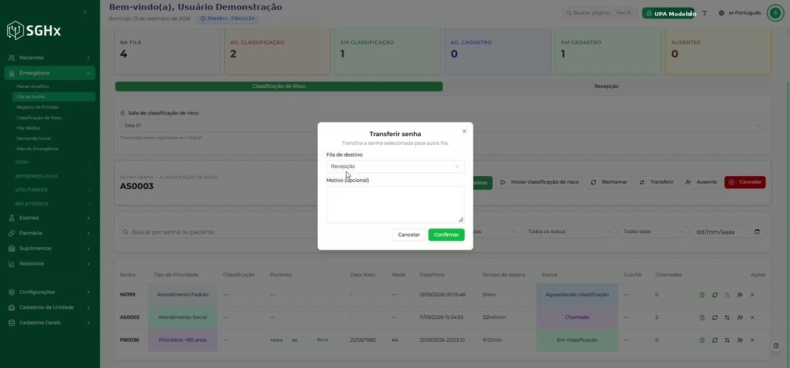
Task: Click transfer arrows icon for AS0003
Action: pyautogui.click(x=727, y=317)
